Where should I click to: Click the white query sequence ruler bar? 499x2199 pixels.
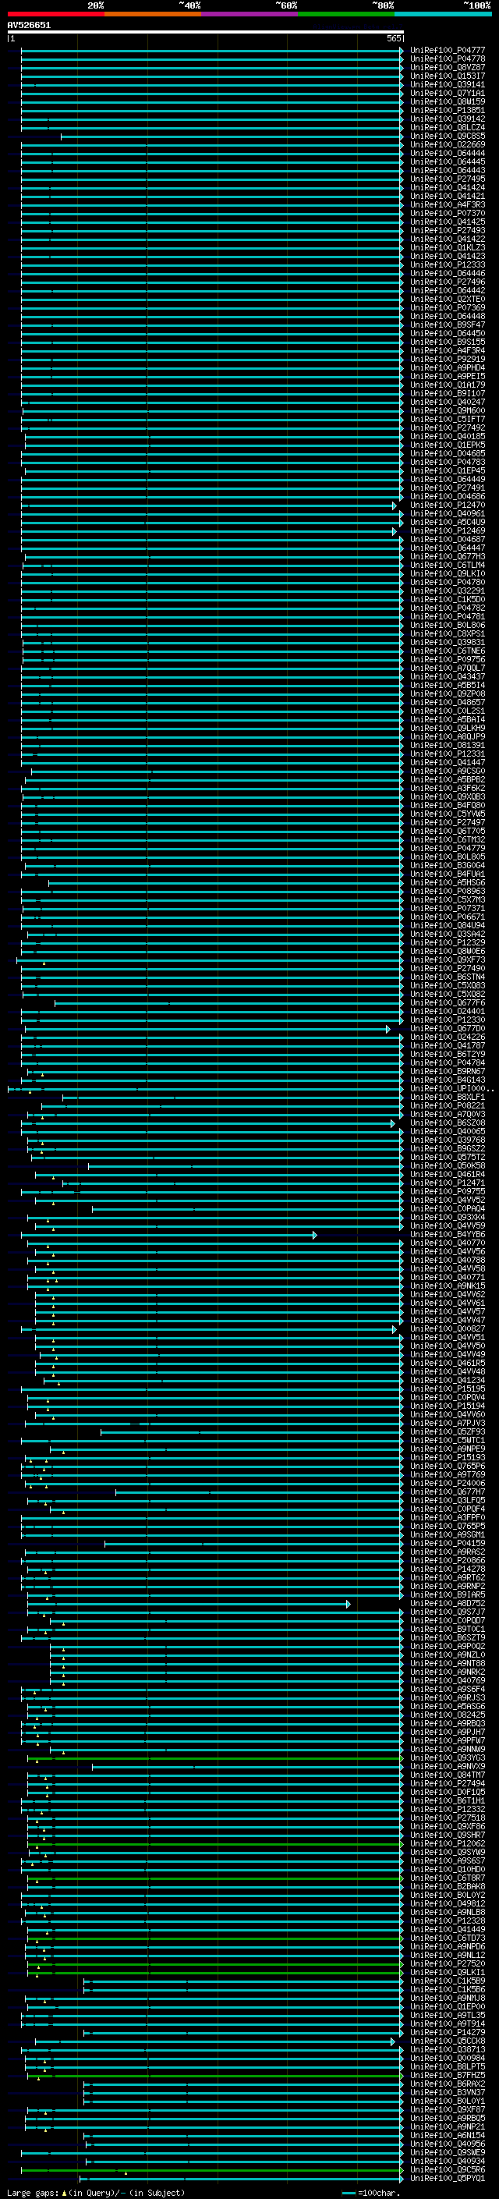pyautogui.click(x=206, y=33)
